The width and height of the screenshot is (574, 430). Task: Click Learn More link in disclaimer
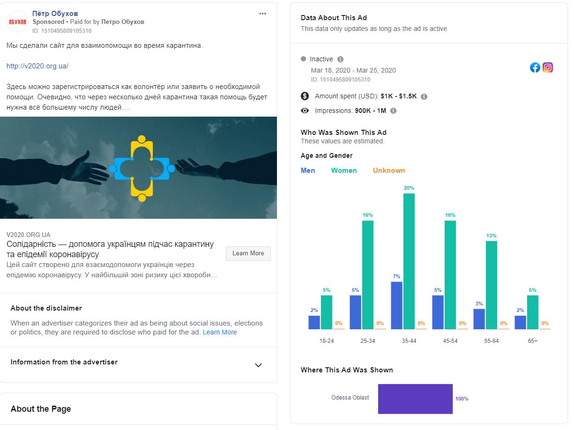click(220, 332)
